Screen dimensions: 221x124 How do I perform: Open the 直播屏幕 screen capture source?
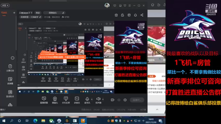(44, 100)
